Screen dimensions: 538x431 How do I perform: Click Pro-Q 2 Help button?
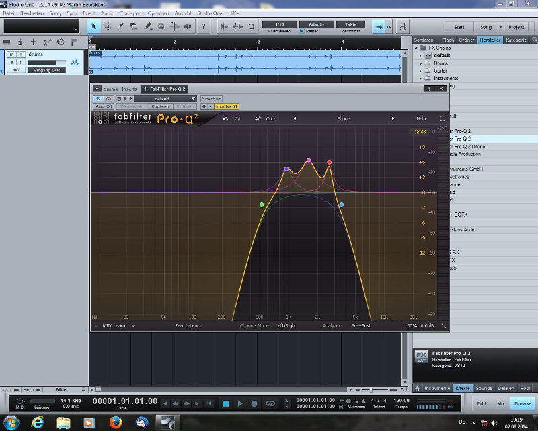point(421,119)
